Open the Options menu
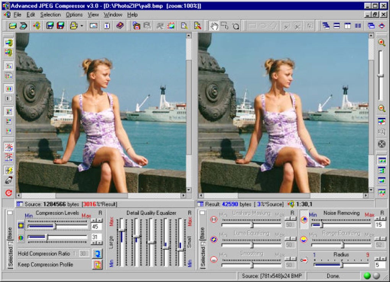The height and width of the screenshot is (282, 390). click(74, 14)
